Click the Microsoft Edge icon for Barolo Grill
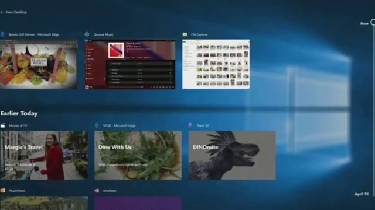The height and width of the screenshot is (210, 375). click(2, 34)
